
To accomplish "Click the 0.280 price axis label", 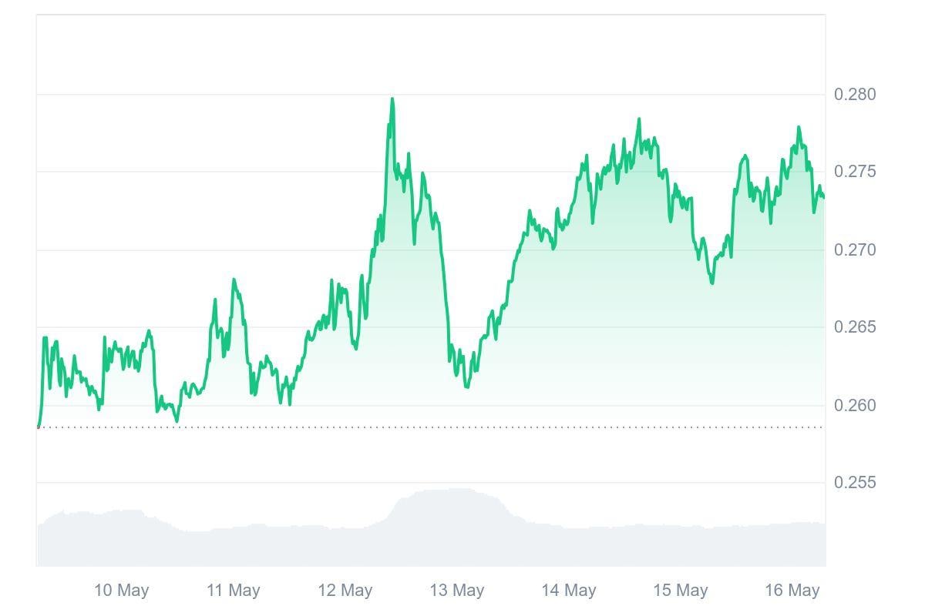I will [855, 95].
